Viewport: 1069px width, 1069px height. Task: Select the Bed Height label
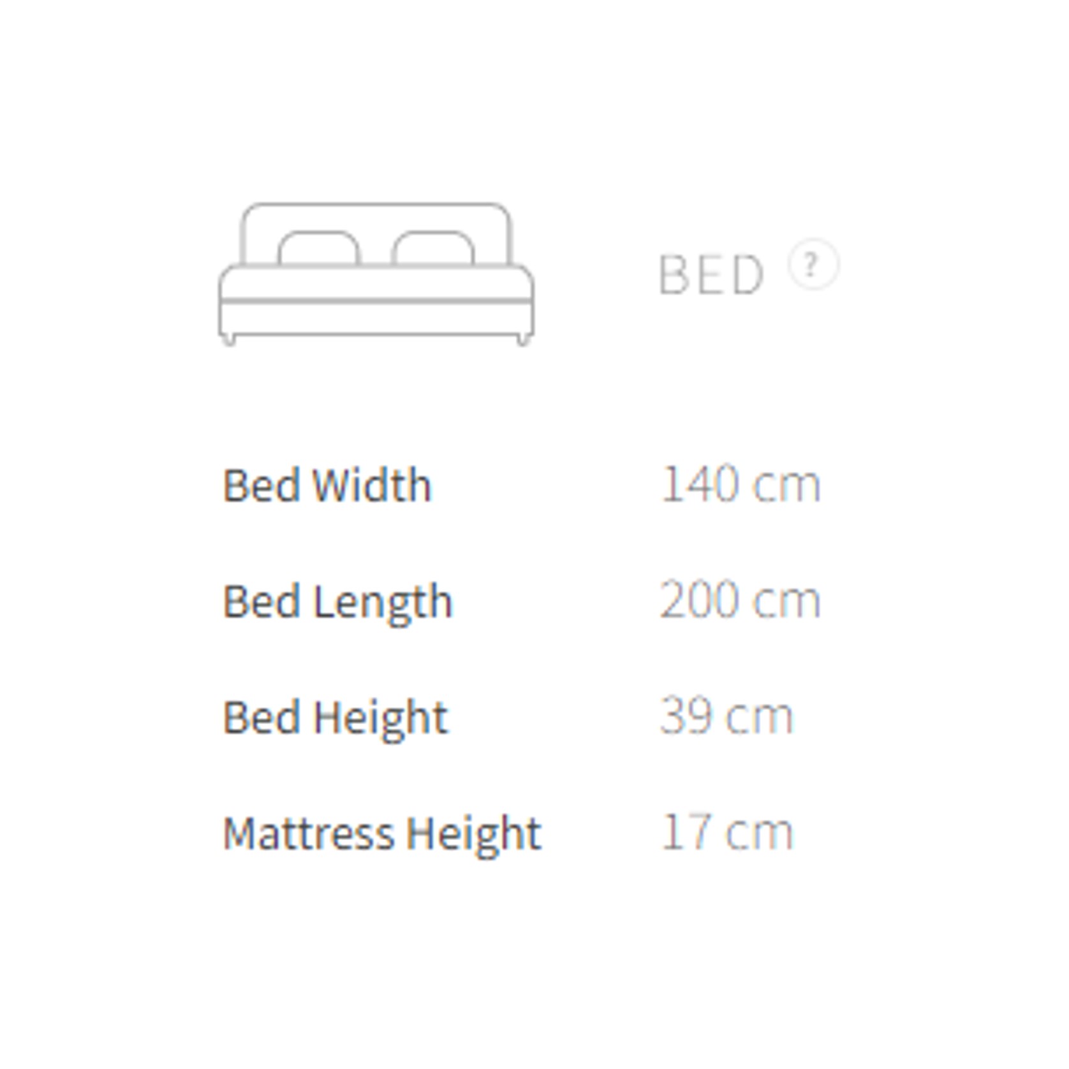[335, 718]
